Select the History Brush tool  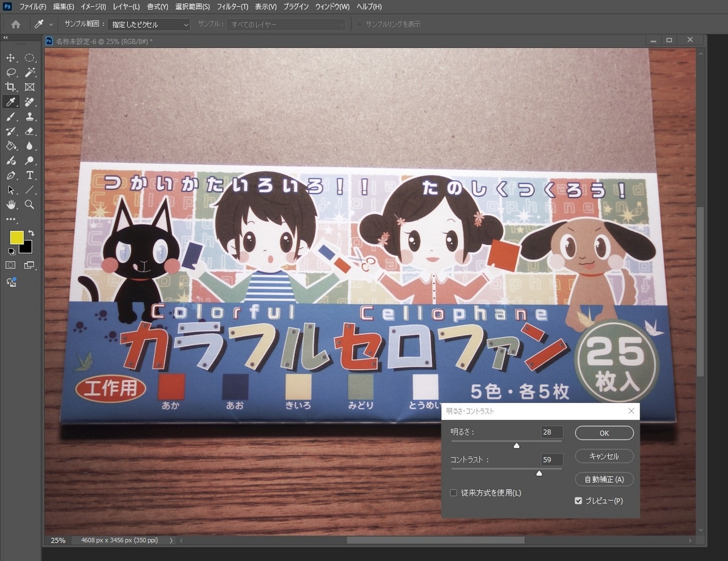click(x=10, y=131)
